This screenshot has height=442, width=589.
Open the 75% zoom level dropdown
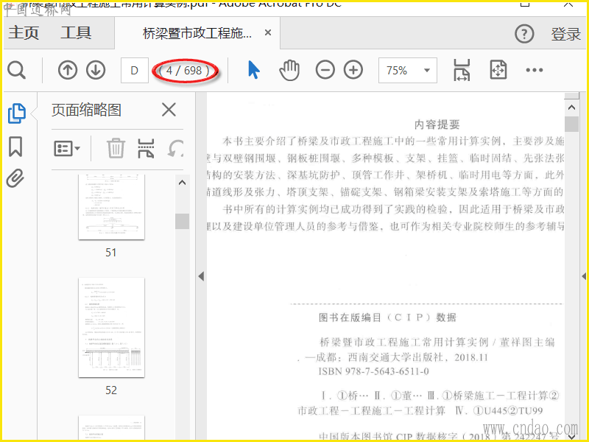pyautogui.click(x=408, y=70)
